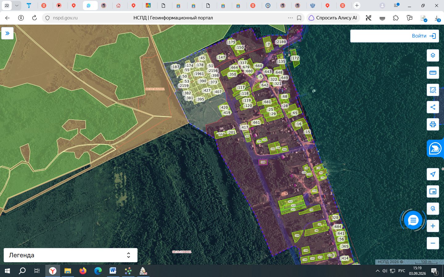The width and height of the screenshot is (444, 277).
Task: Open File Explorer from taskbar
Action: pyautogui.click(x=68, y=271)
